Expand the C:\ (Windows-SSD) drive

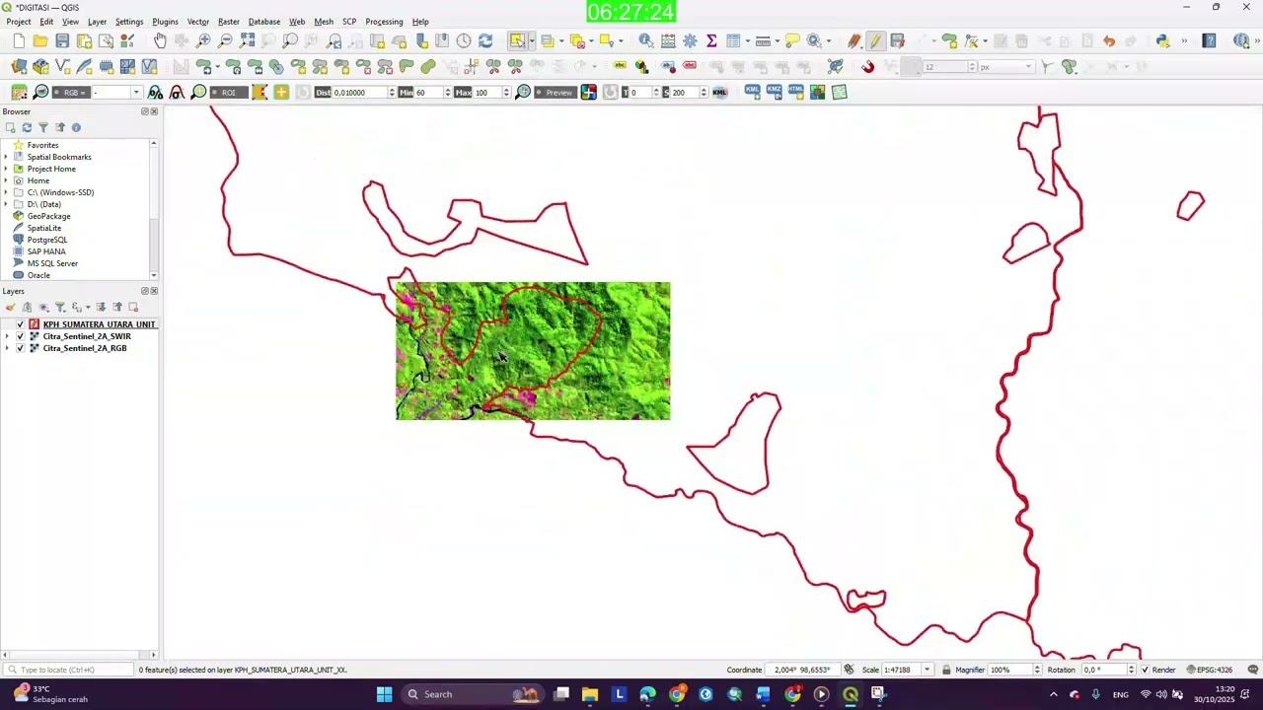[x=6, y=192]
